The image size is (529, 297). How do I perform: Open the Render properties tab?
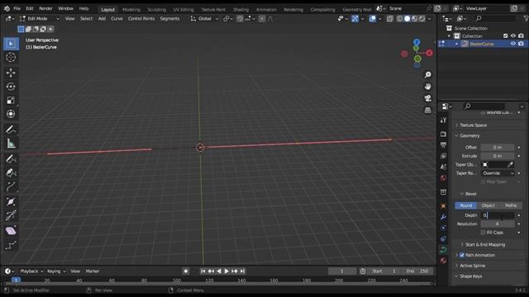click(443, 134)
